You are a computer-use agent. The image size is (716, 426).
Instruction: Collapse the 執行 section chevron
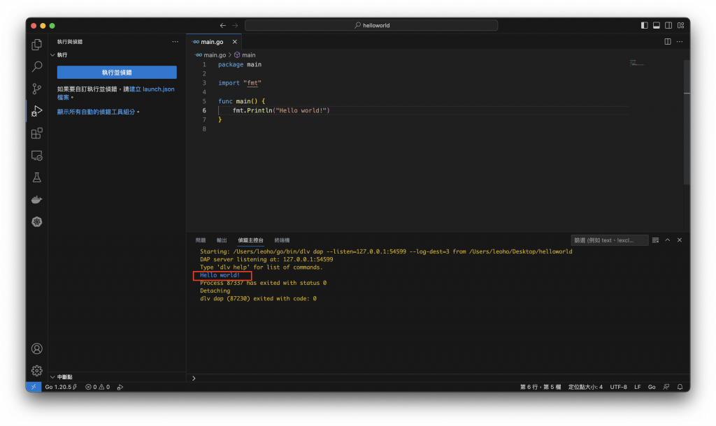tap(52, 54)
